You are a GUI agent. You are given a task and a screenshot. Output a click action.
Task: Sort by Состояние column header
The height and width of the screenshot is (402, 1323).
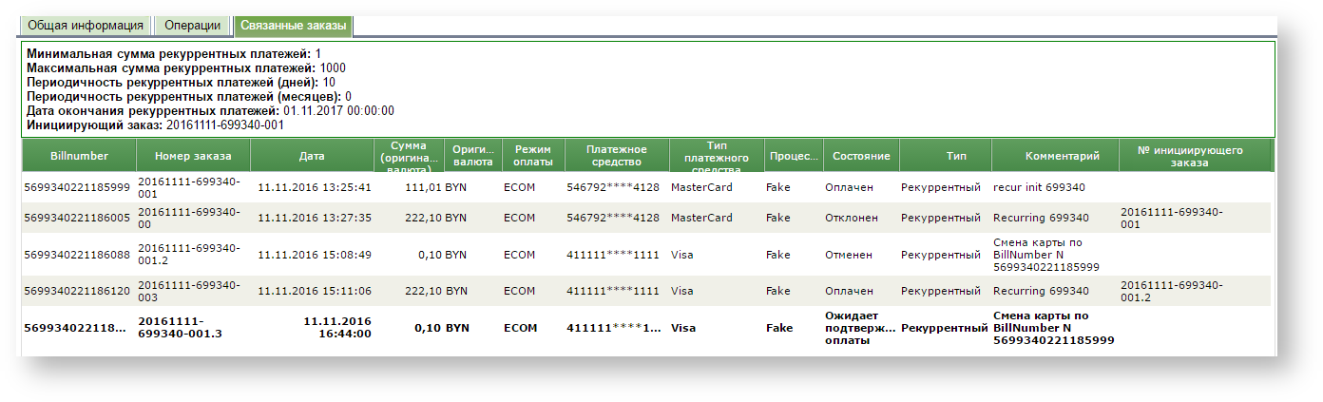click(x=860, y=156)
